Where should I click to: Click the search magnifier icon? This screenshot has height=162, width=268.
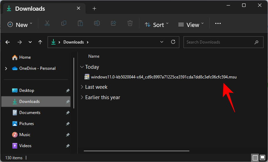tap(256, 42)
